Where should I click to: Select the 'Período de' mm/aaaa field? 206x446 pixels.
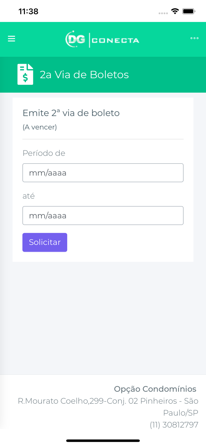click(x=103, y=172)
